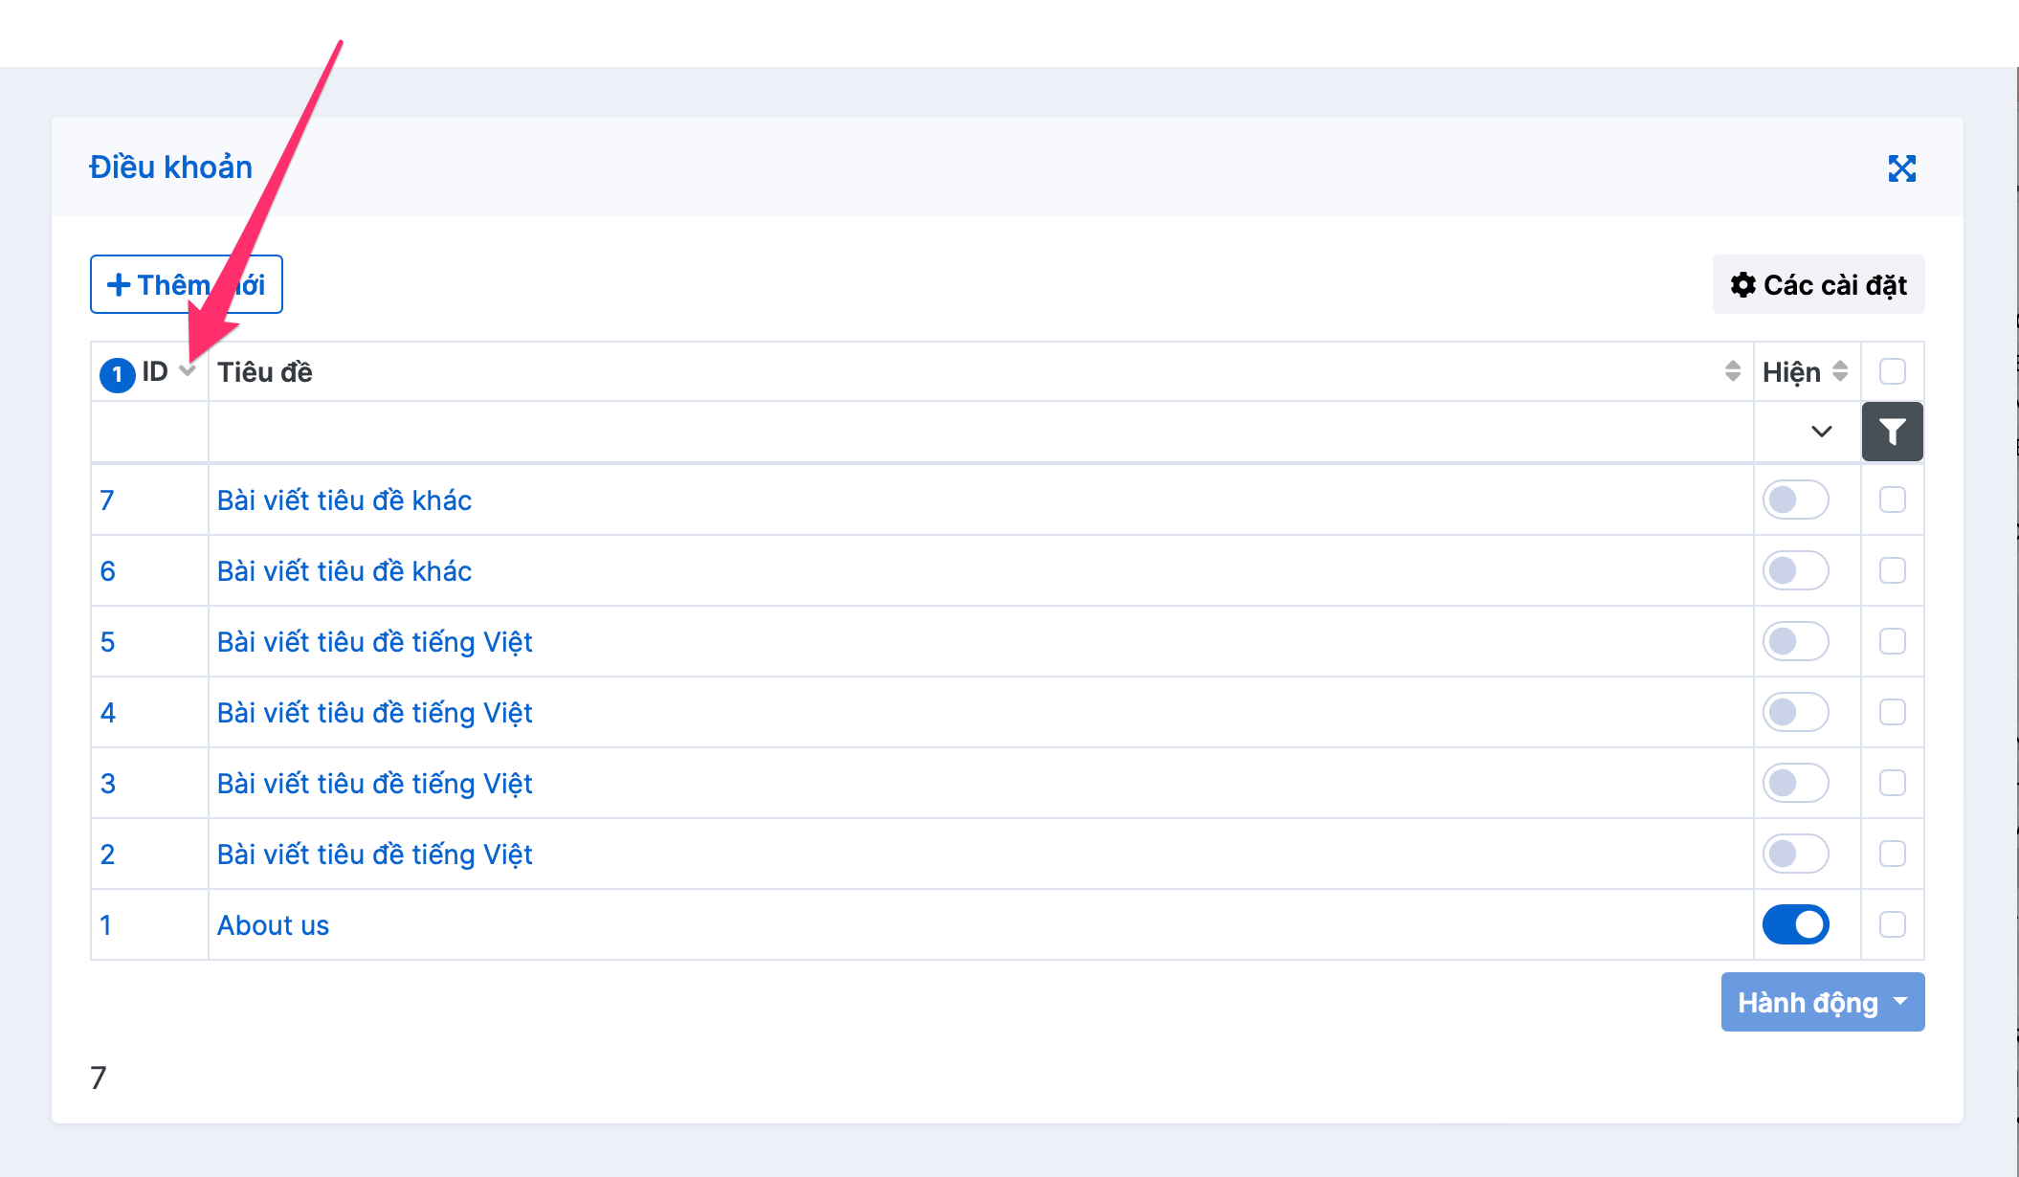Click the blue sort-order badge 1
Screen dimensions: 2019x1177
[x=117, y=374]
